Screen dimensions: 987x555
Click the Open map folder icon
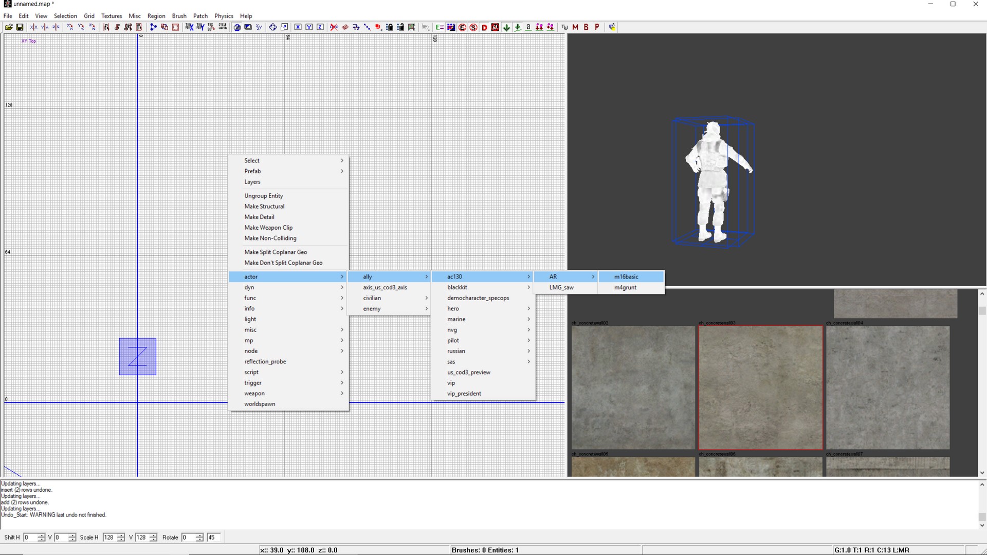(x=9, y=27)
